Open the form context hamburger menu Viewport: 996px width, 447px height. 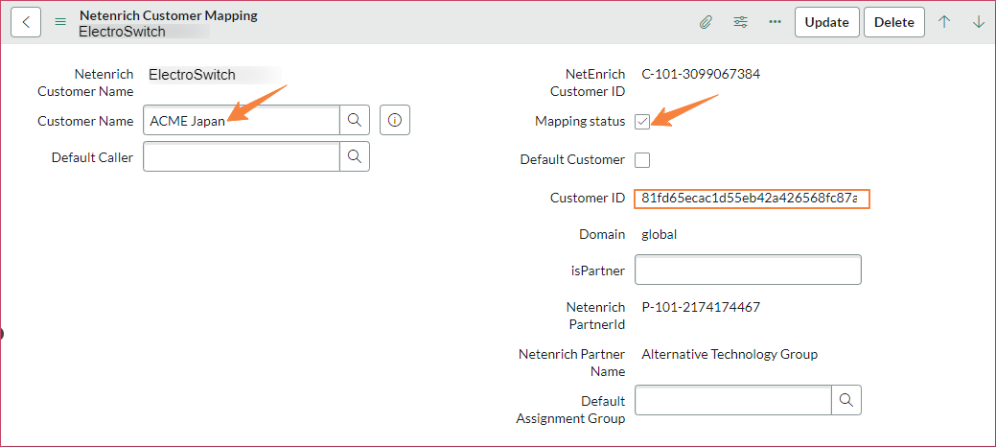[60, 22]
